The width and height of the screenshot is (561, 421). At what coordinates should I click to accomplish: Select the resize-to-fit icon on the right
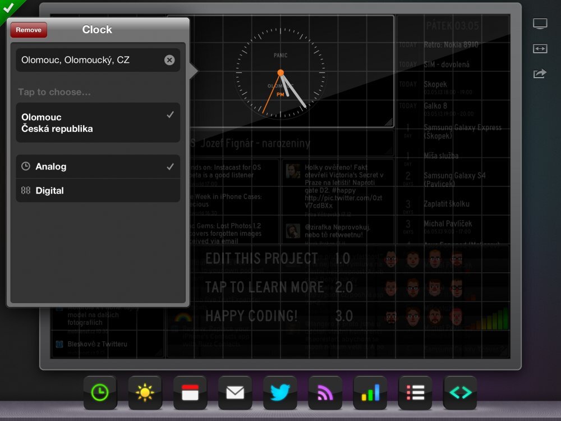(540, 49)
